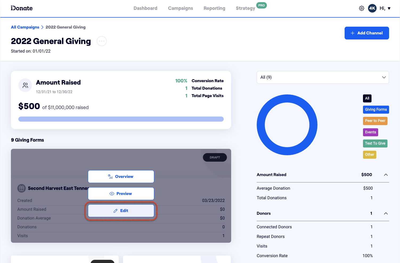The image size is (400, 263).
Task: Click the $500 raised amount text
Action: 29,106
